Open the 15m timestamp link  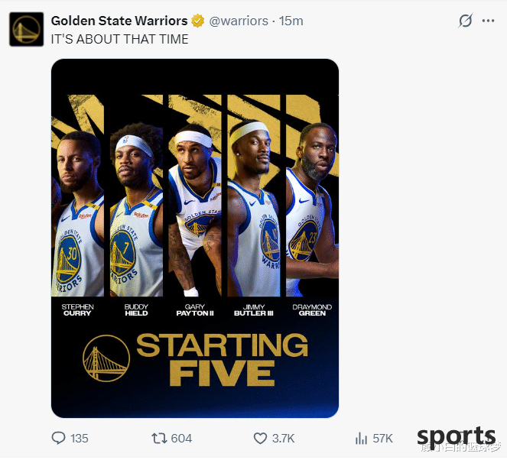pyautogui.click(x=291, y=21)
